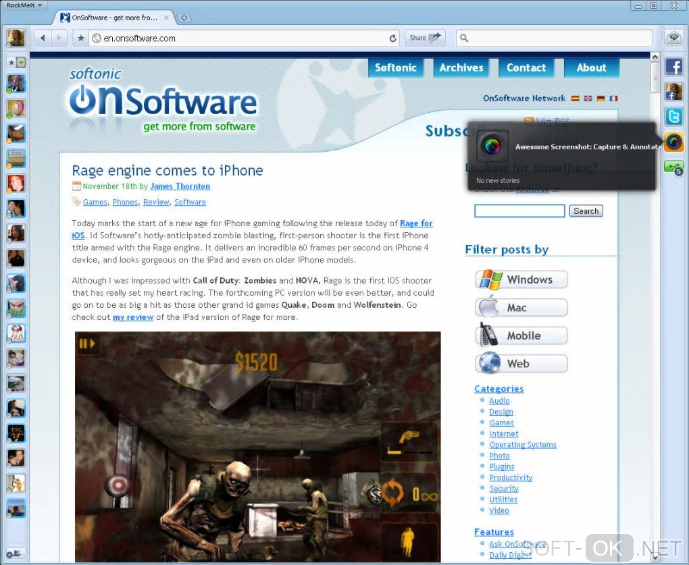Click the en.onsoftware.com address bar

tap(243, 38)
